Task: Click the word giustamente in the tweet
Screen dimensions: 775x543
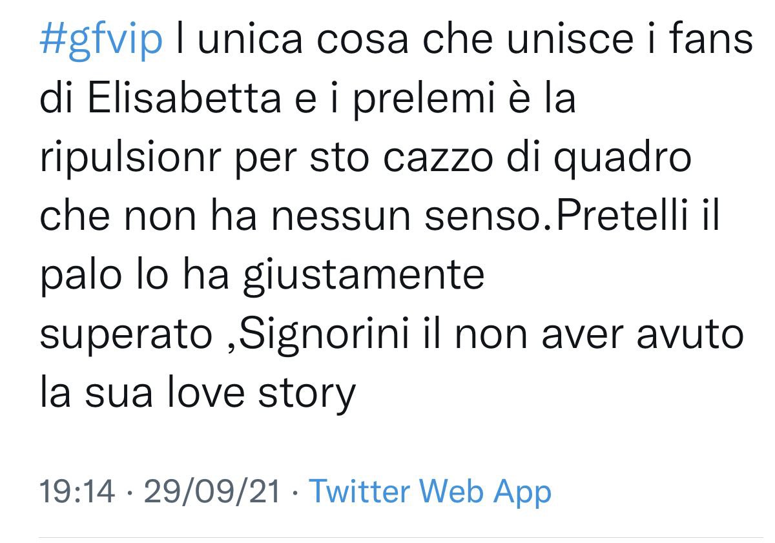Action: [x=363, y=276]
